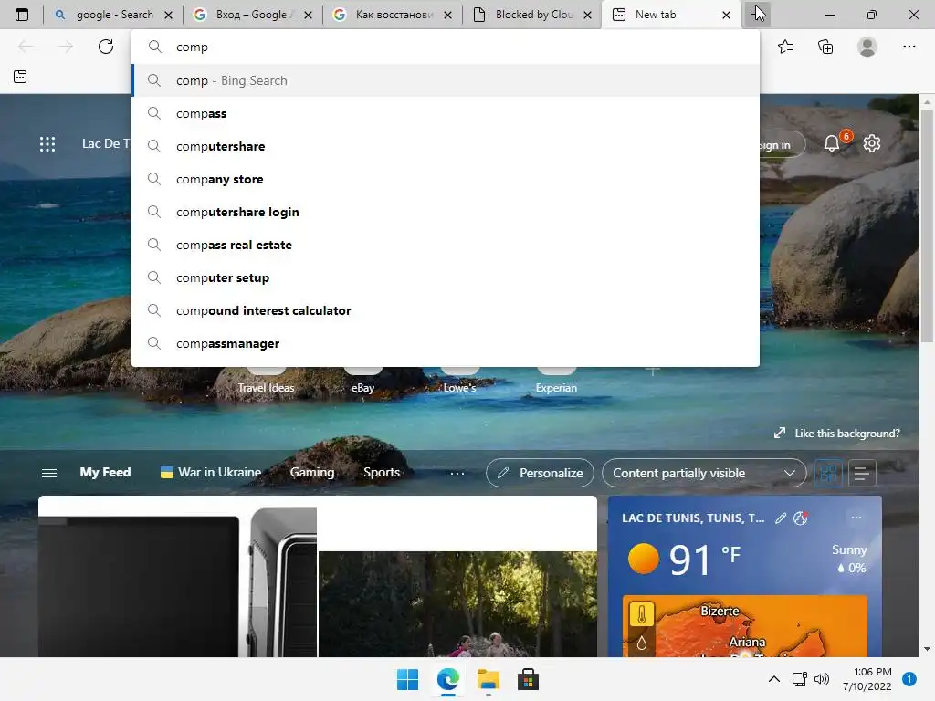Click the expand background arrow icon
935x701 pixels.
[x=780, y=434]
